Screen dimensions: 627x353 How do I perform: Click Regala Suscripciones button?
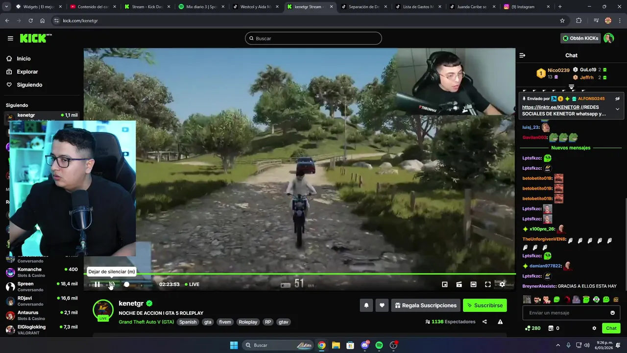click(x=426, y=305)
